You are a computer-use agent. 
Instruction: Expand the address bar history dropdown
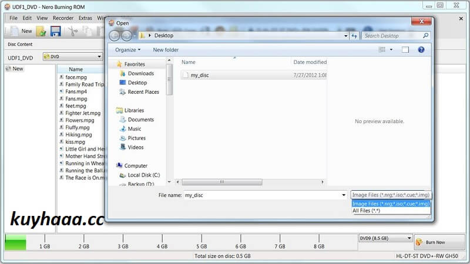(346, 36)
